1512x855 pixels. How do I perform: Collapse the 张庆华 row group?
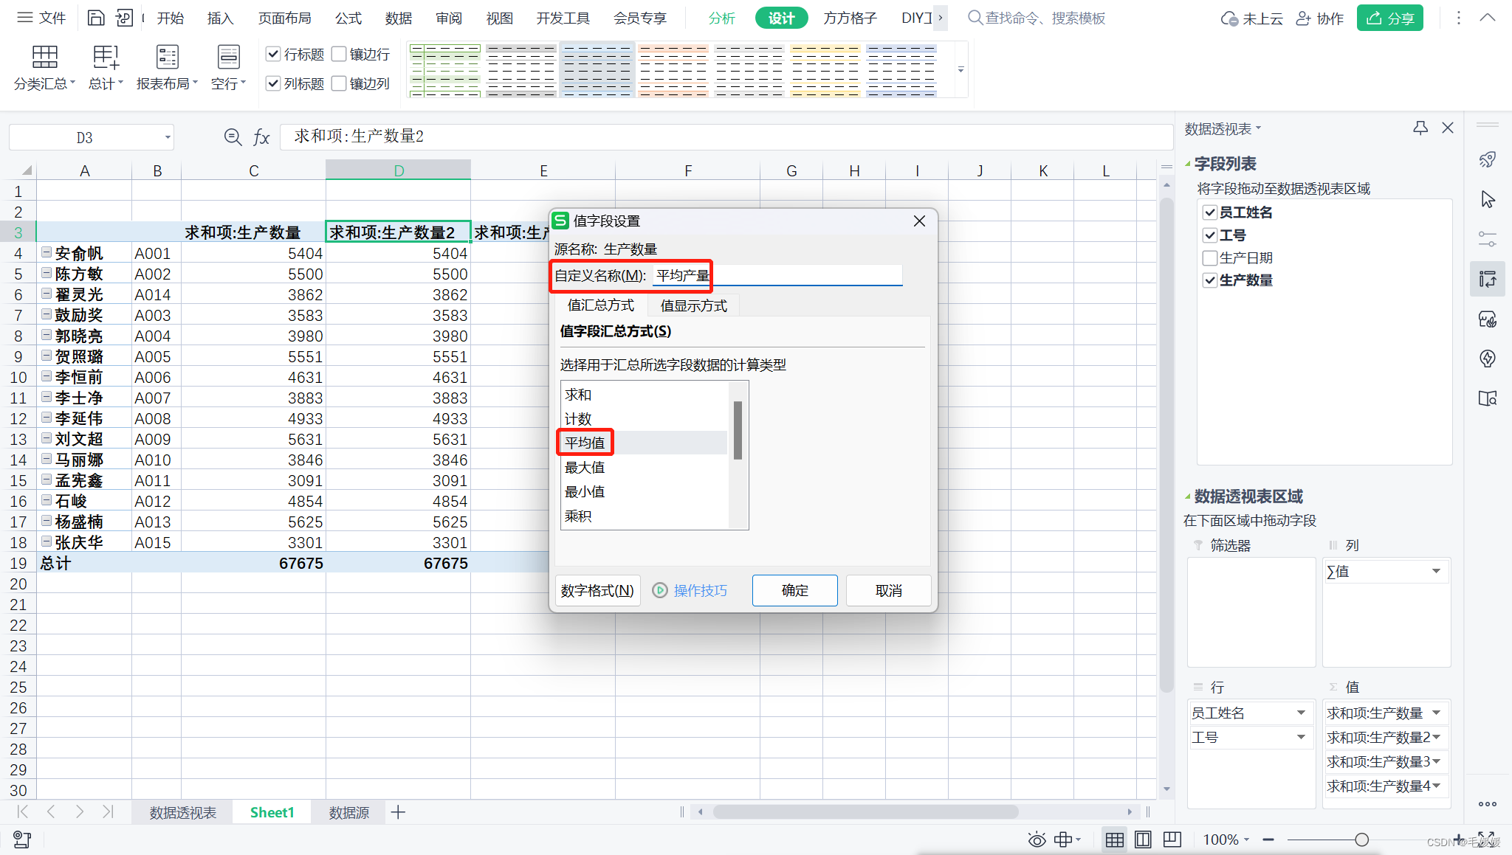(x=47, y=541)
